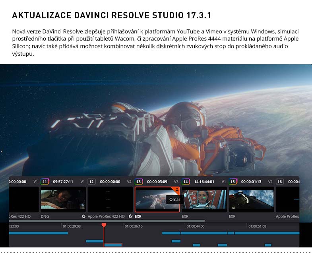Screen dimensions: 312x253
Task: Click the clip number 14 badge
Action: point(186,182)
